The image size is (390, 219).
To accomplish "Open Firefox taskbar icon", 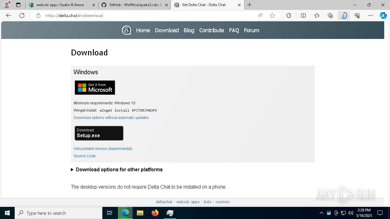I will 155,213.
